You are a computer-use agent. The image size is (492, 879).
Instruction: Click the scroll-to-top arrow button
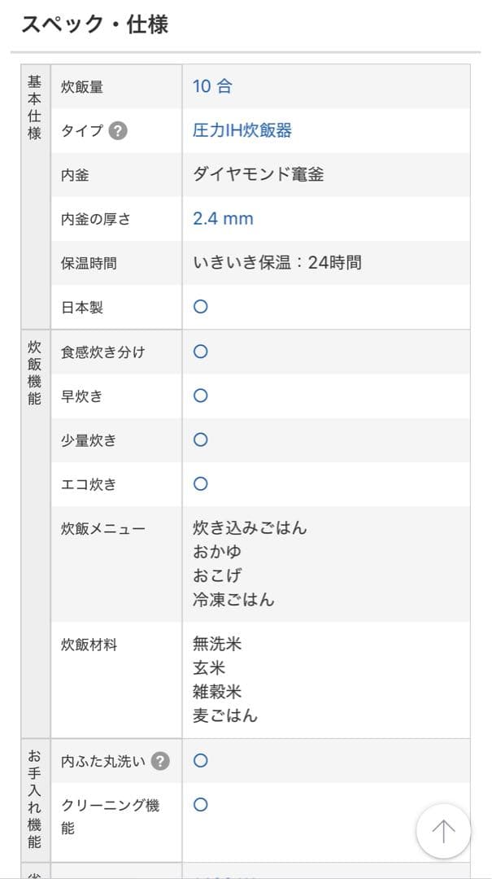pyautogui.click(x=443, y=833)
